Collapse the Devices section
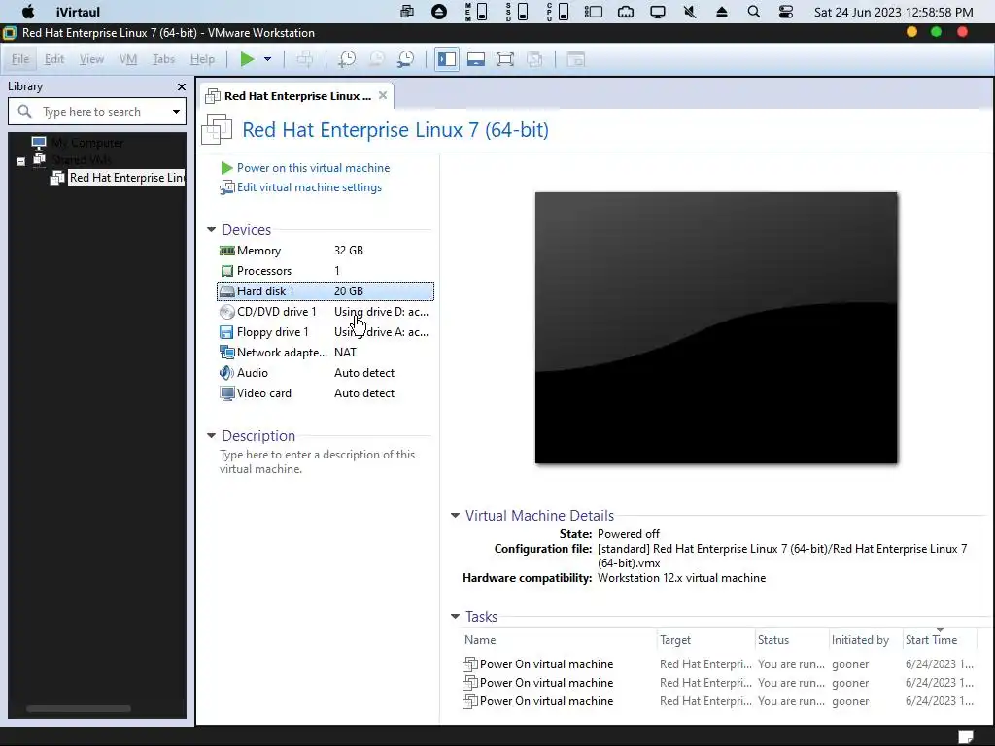The image size is (995, 746). tap(211, 229)
